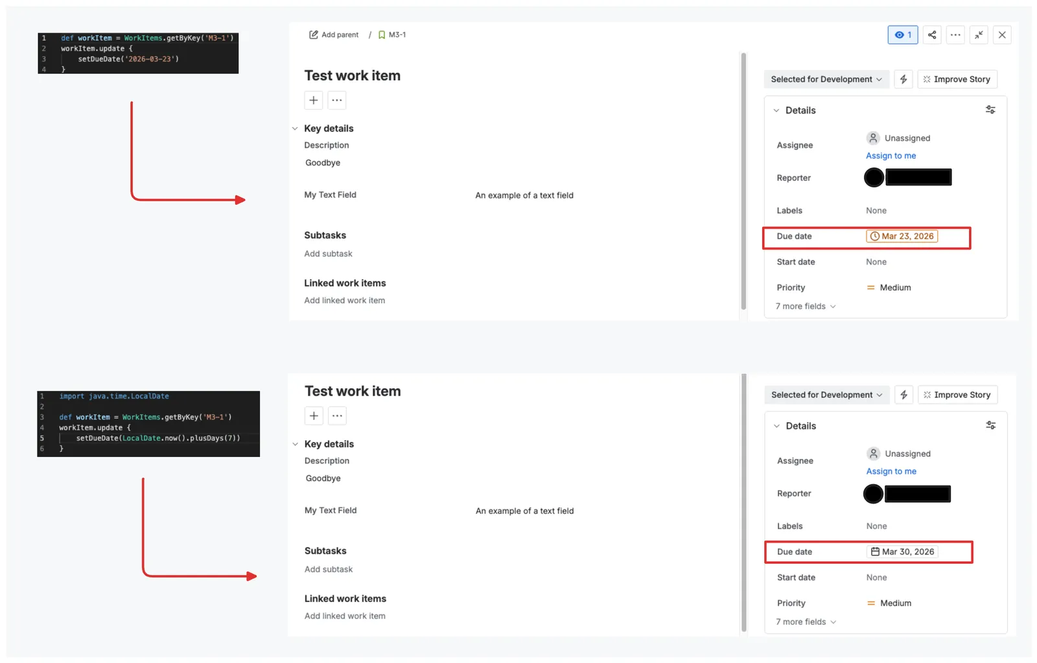Click the Add parent pencil icon

click(314, 35)
